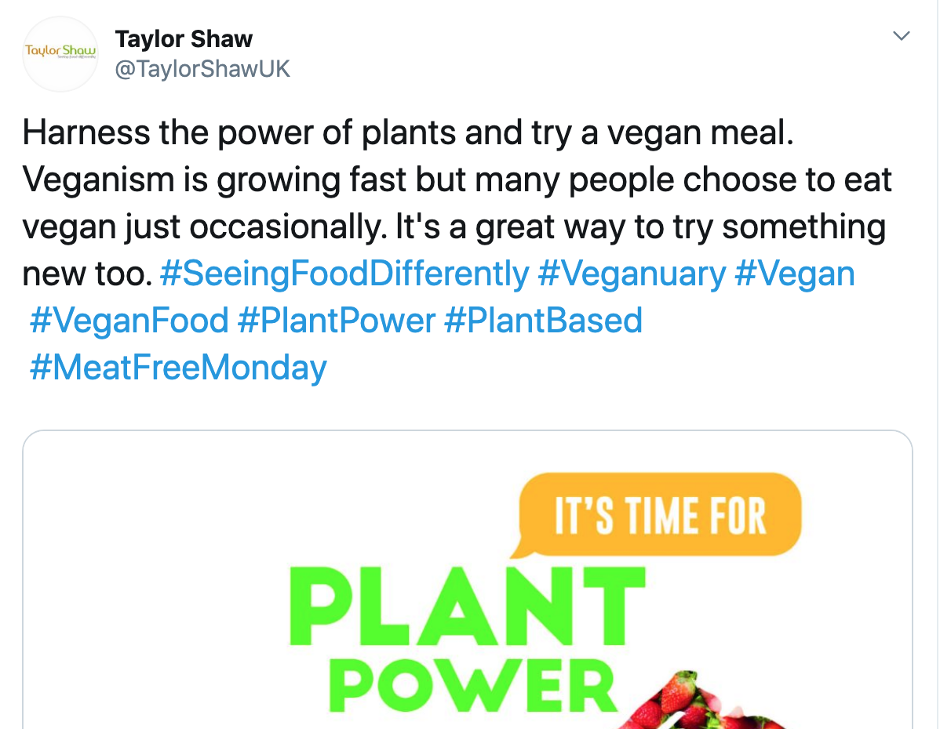Click the #PlantPower hashtag
This screenshot has height=729, width=940.
click(336, 321)
